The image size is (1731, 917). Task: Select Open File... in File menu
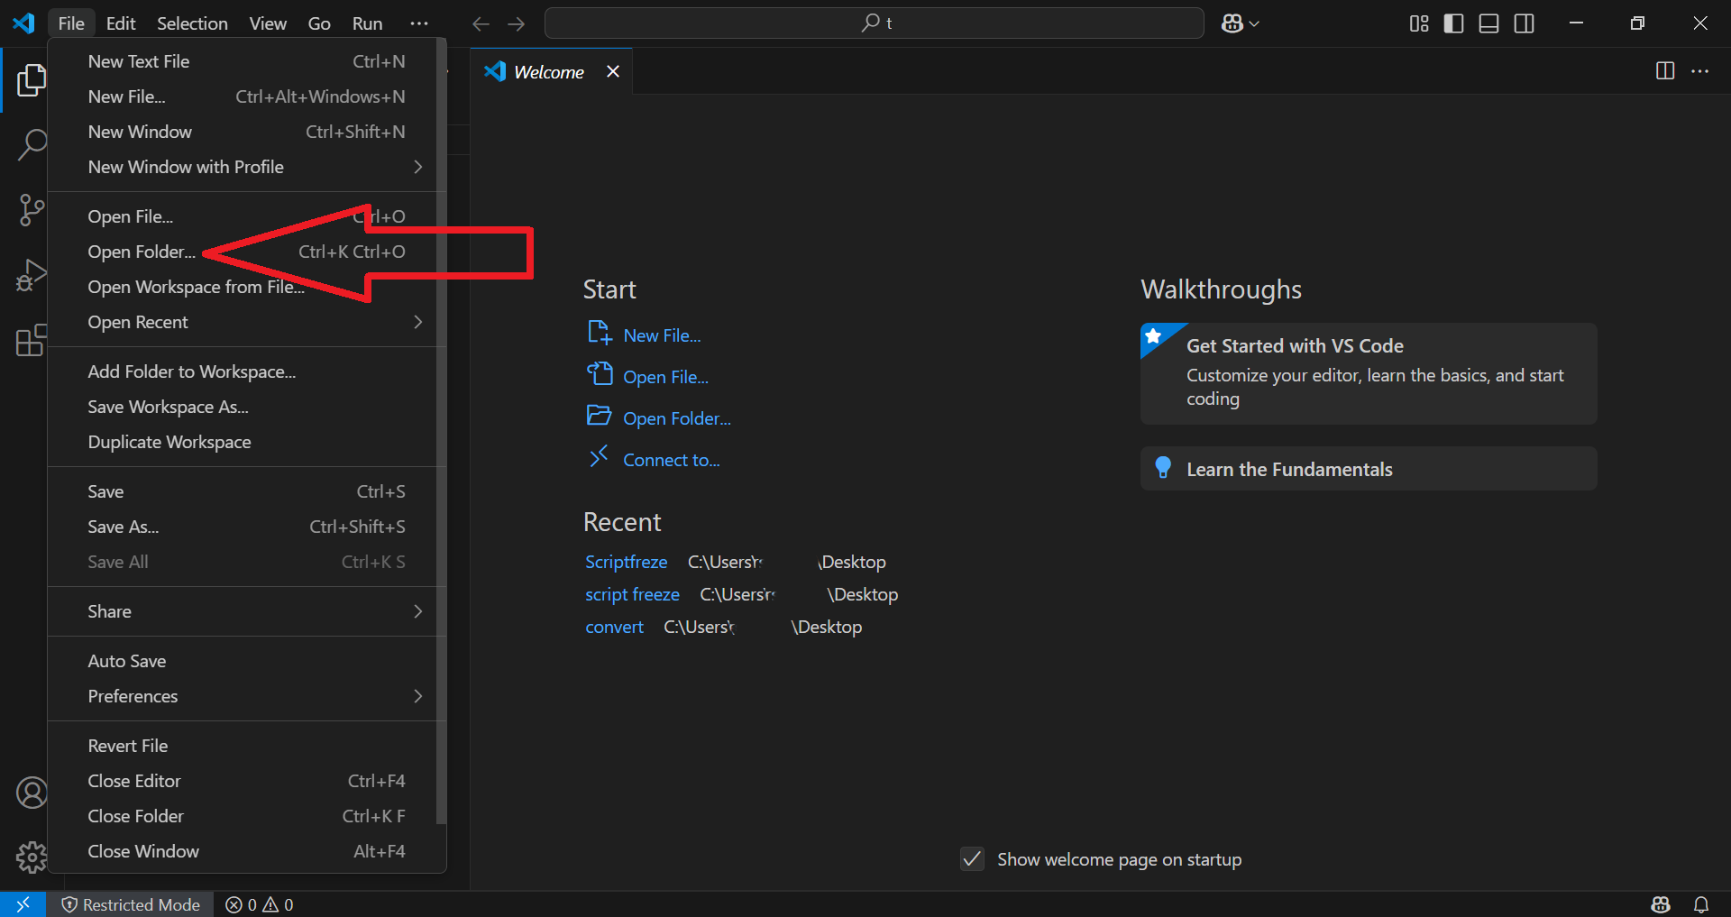(246, 216)
